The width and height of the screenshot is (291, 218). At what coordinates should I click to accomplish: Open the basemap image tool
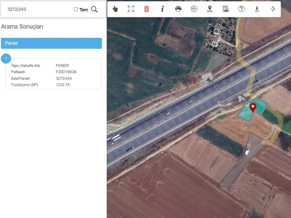click(226, 9)
